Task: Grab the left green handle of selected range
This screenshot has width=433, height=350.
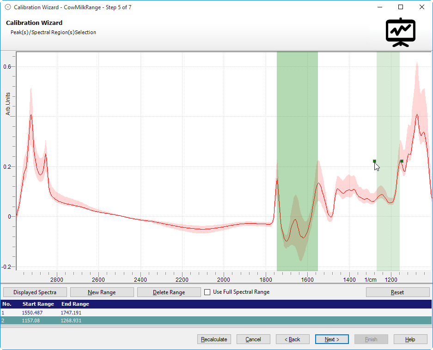Action: (x=374, y=161)
